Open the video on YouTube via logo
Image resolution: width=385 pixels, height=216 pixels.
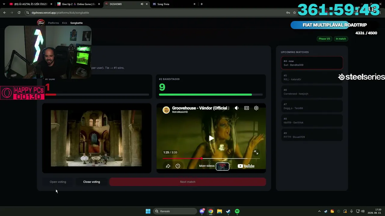[x=246, y=166]
